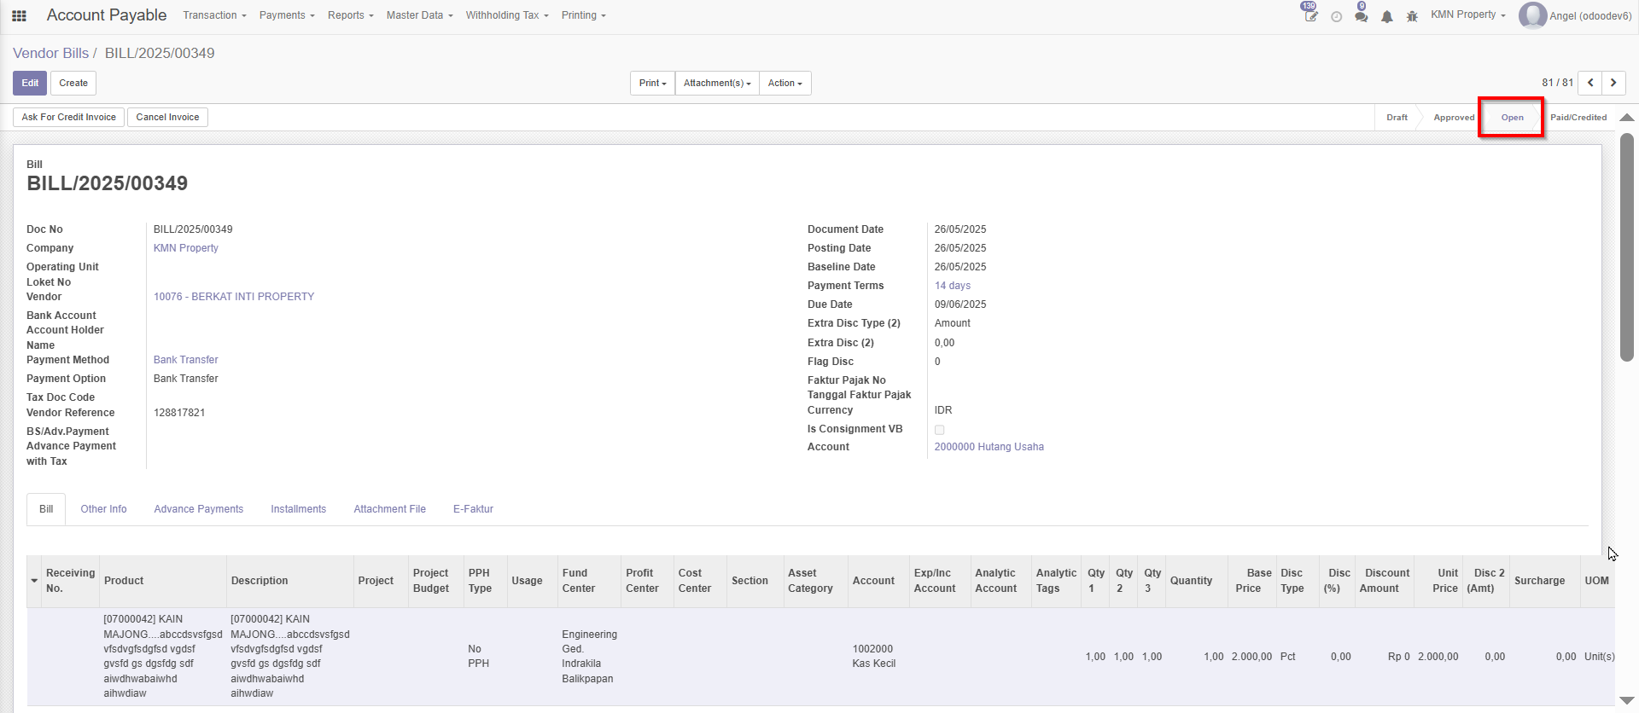Click the Draft status stage

point(1397,118)
